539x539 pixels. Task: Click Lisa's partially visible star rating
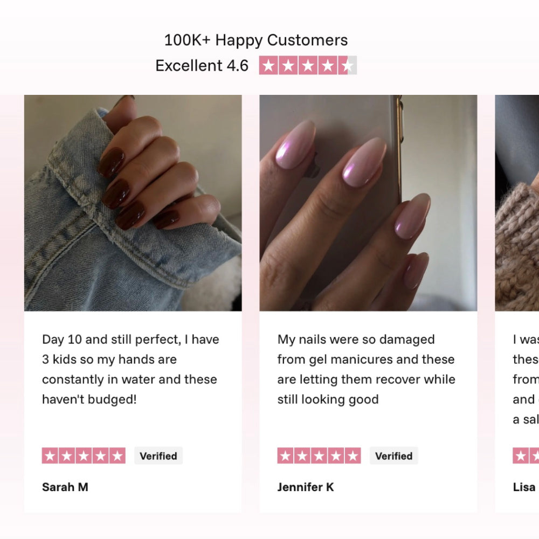pos(526,456)
